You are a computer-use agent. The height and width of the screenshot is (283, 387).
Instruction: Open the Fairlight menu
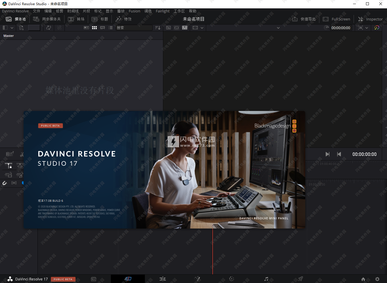(x=163, y=11)
